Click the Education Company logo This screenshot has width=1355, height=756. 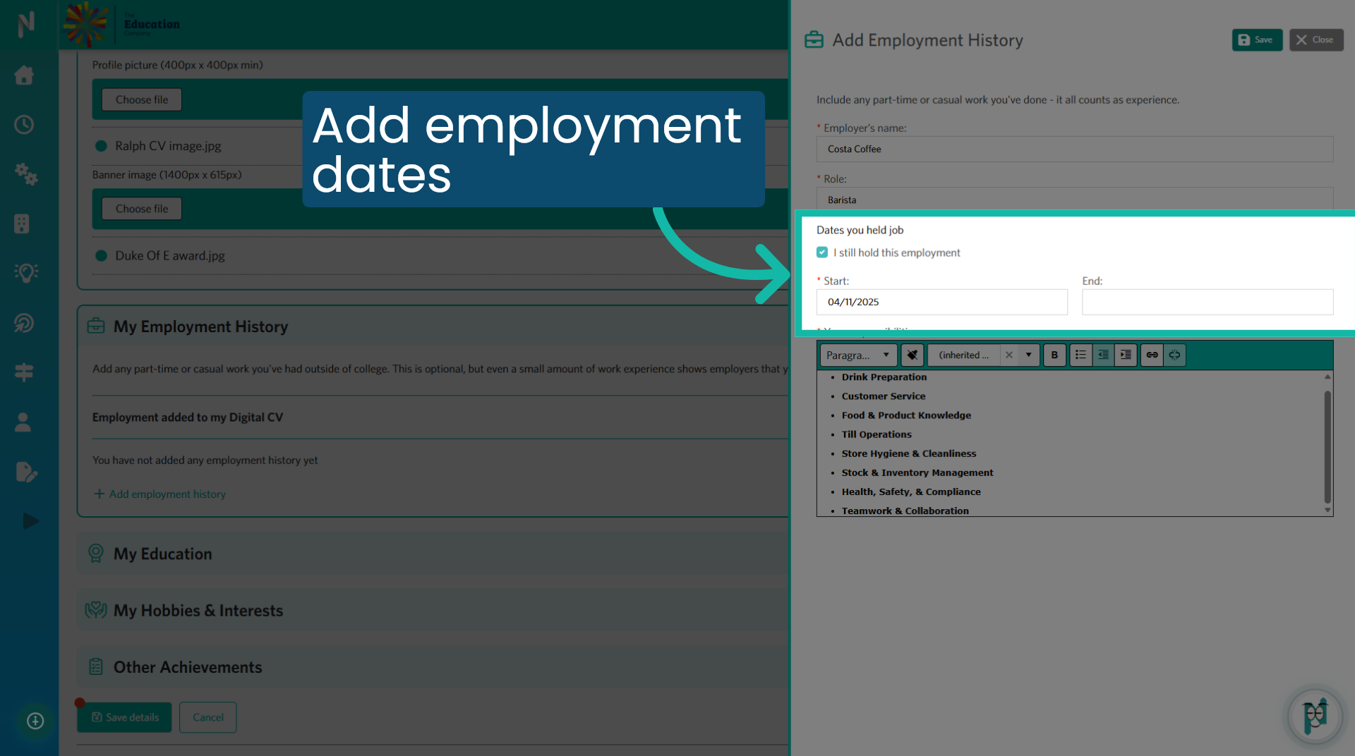click(x=121, y=24)
